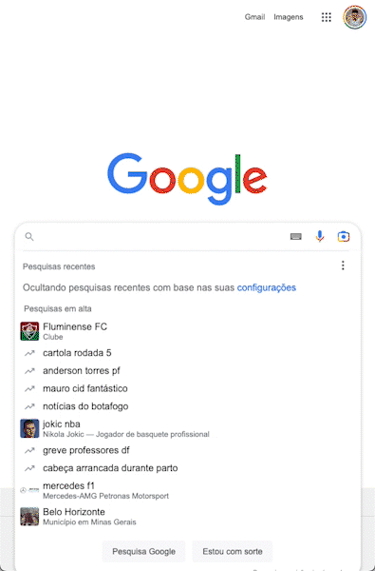Select the Nikola Jokic photo thumbnail
Screen dimensions: 375x571
(x=29, y=428)
